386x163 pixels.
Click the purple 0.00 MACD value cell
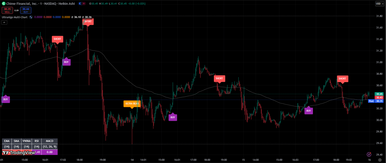50,152
